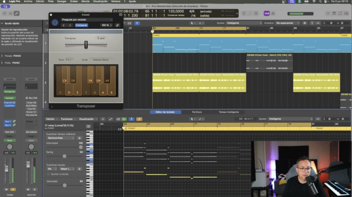The width and height of the screenshot is (352, 197).
Task: Expand the Pista: PIANO inspector section
Action: [x=2, y=63]
